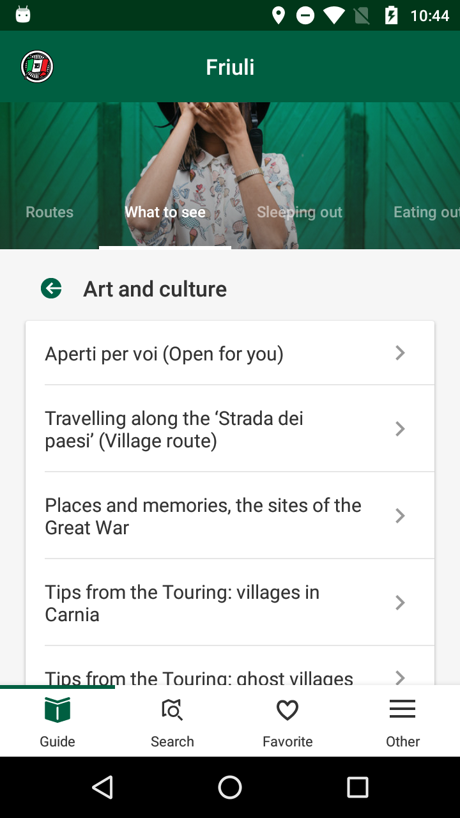Expand chevron for Great War sites

click(400, 516)
